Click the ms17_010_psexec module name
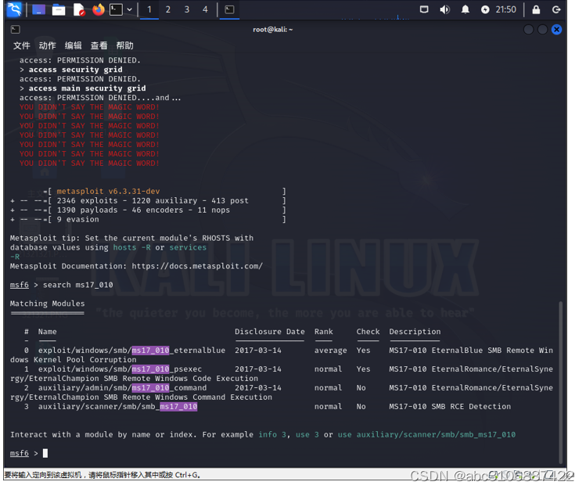This screenshot has width=586, height=489. (120, 369)
